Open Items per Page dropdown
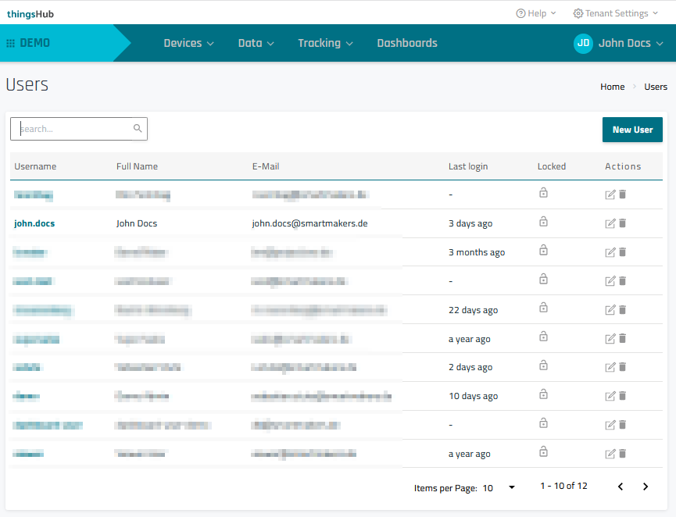 (x=499, y=487)
